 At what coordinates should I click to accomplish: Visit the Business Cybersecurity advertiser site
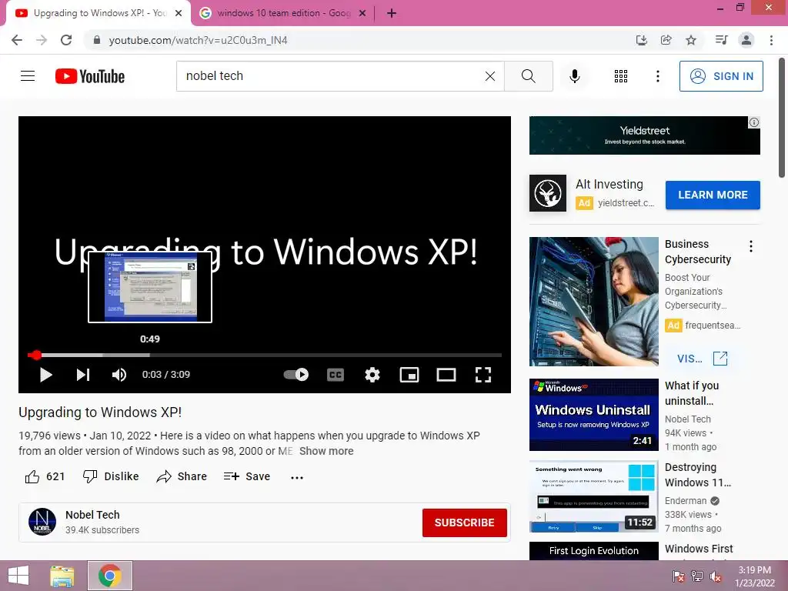click(702, 359)
